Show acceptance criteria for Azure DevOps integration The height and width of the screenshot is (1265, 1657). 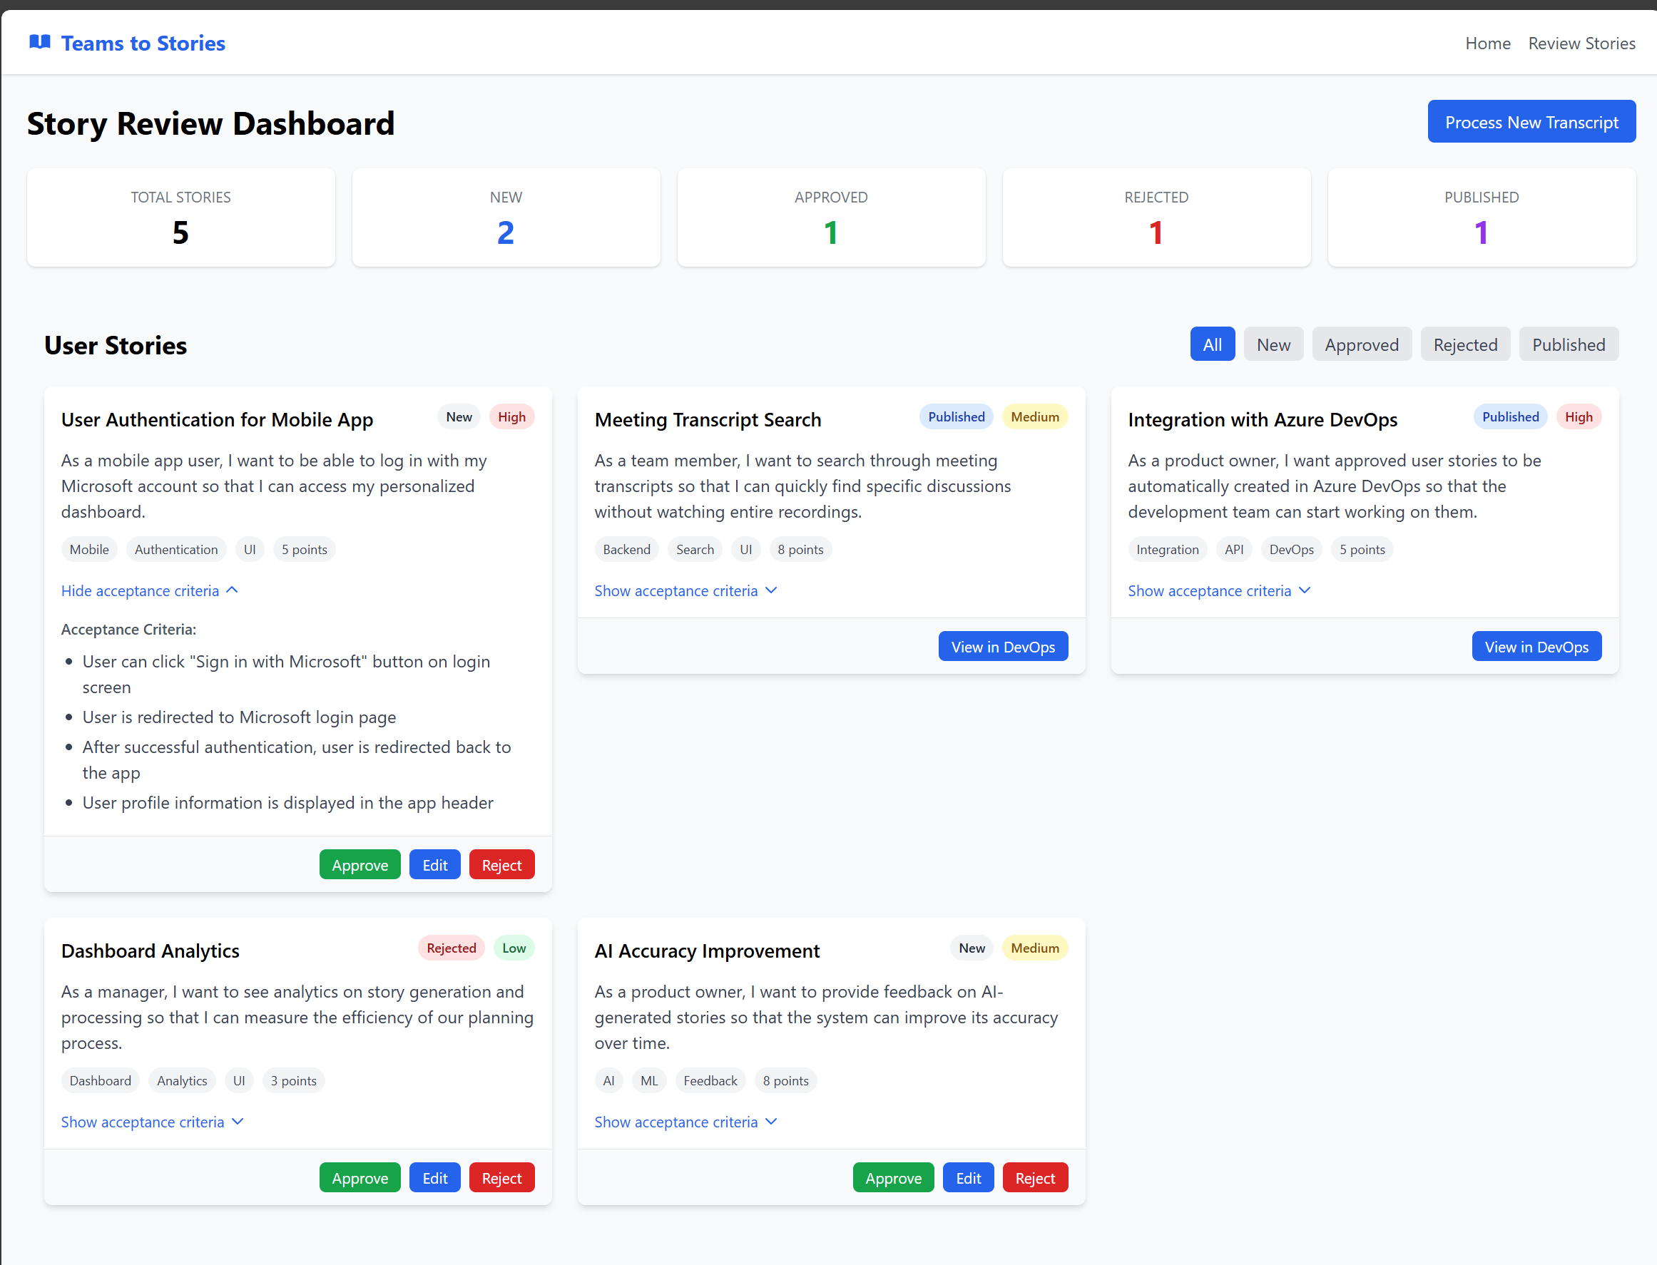(1218, 591)
